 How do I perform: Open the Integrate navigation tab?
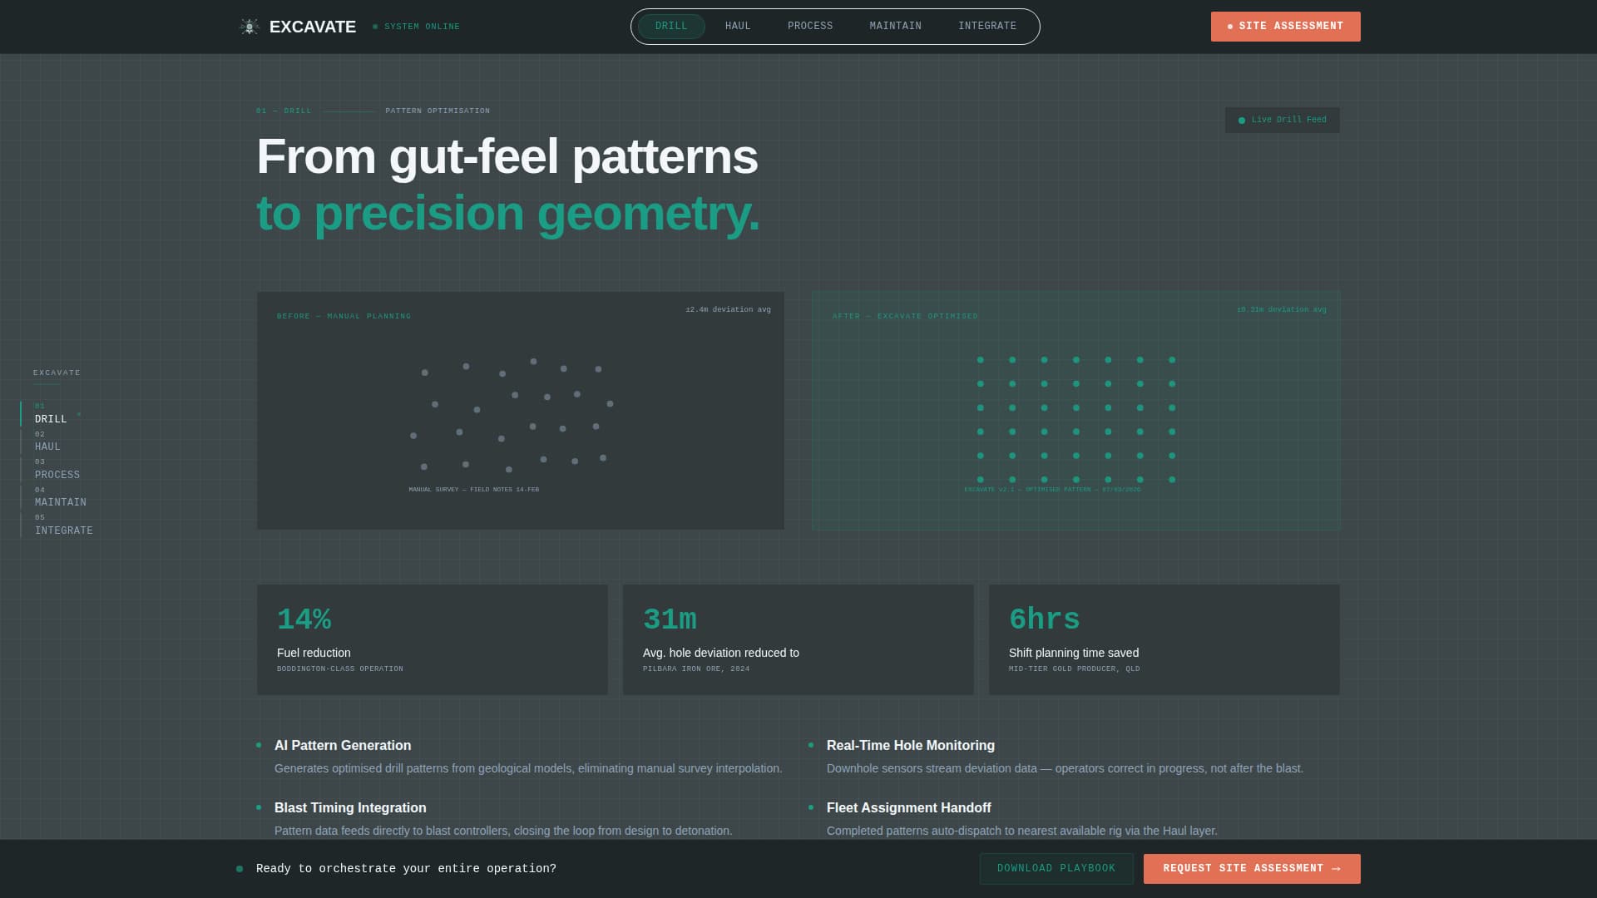986,27
